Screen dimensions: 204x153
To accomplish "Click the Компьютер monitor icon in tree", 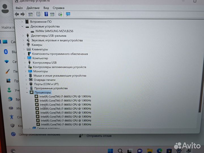I will (29, 58).
